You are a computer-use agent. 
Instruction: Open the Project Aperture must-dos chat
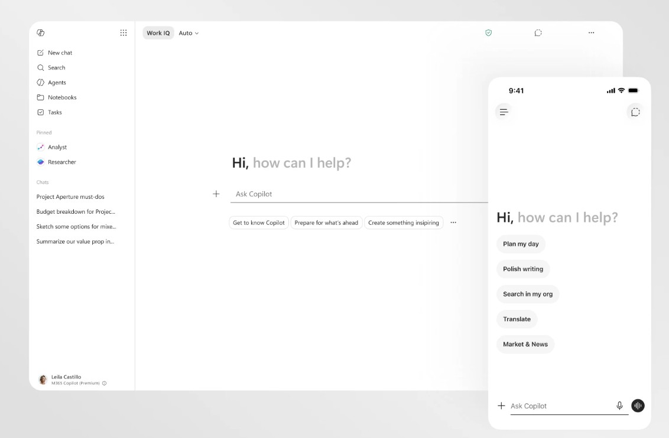point(70,197)
